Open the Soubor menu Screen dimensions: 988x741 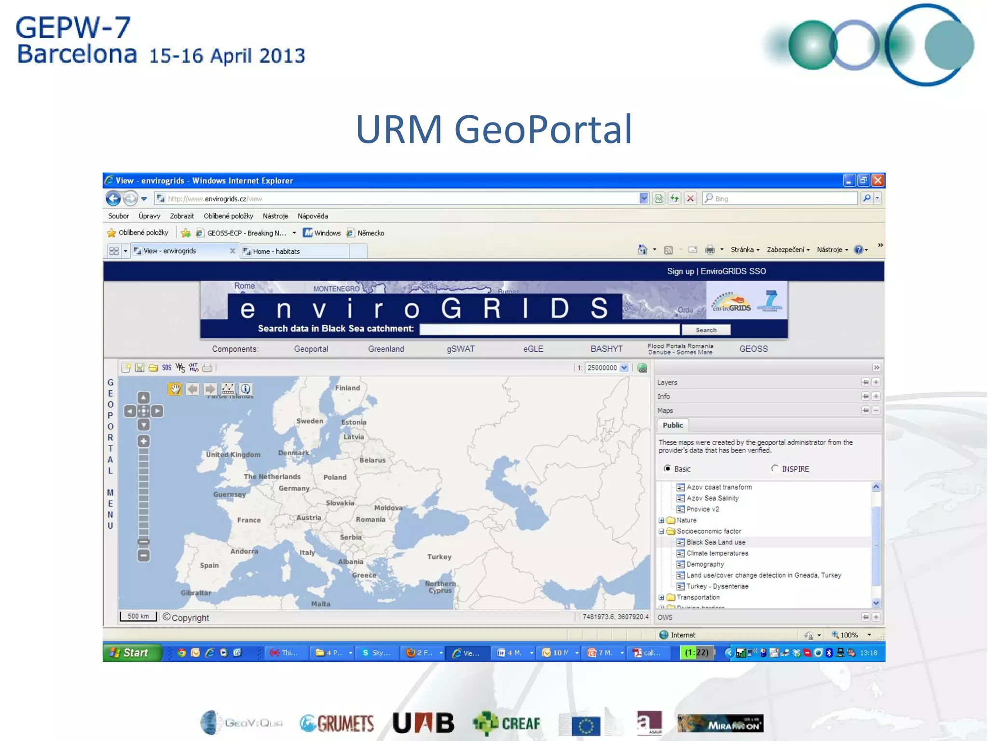pyautogui.click(x=118, y=216)
